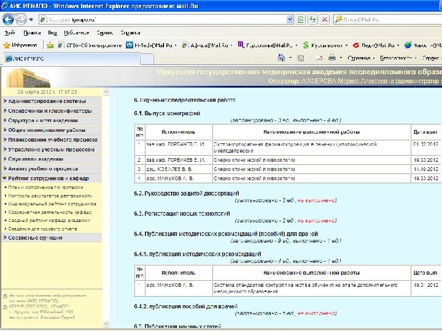
Task: Click the Наименование выполненной работы header in 6.1 table
Action: coord(311,132)
